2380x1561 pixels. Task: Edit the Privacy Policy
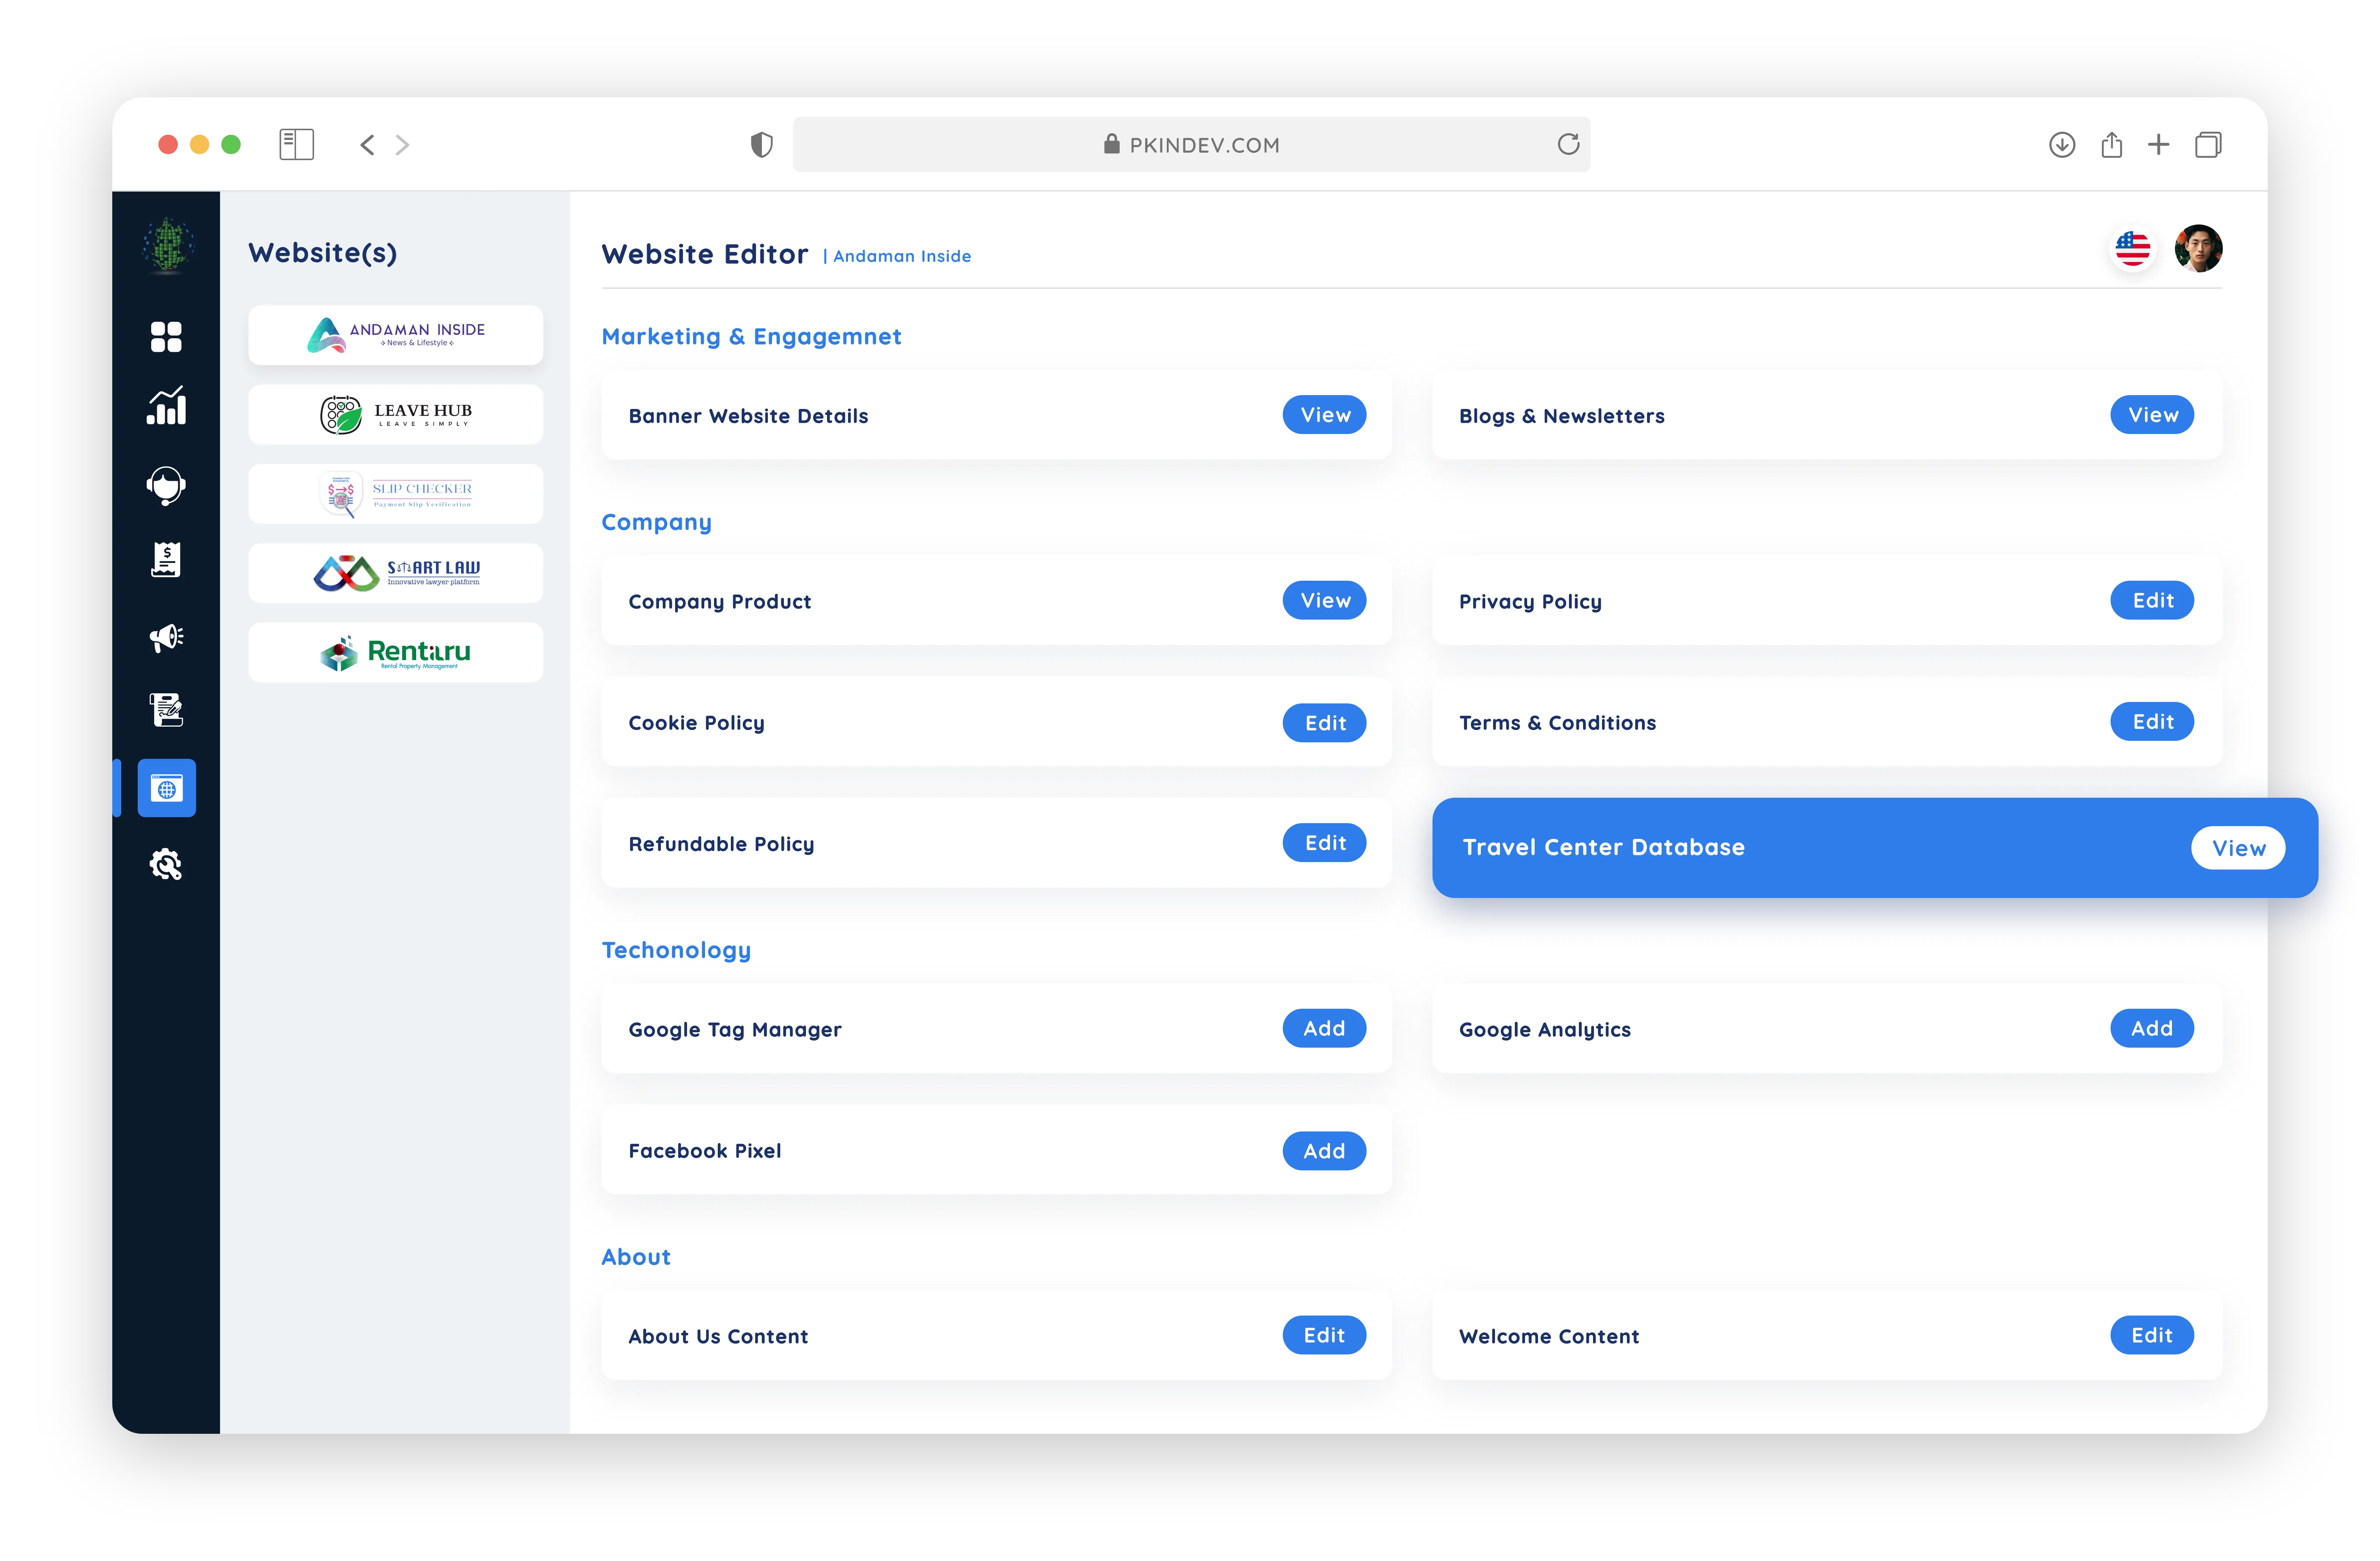[2152, 601]
